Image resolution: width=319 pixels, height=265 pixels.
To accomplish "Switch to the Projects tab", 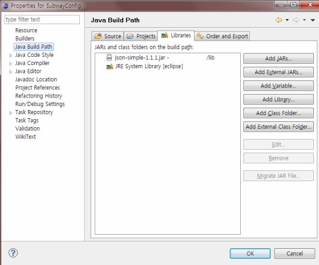I will [141, 36].
